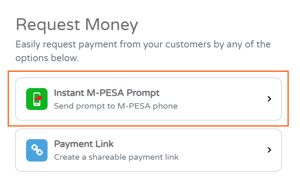Click the "Easily request payment" description line
This screenshot has width=300, height=188.
143,45
